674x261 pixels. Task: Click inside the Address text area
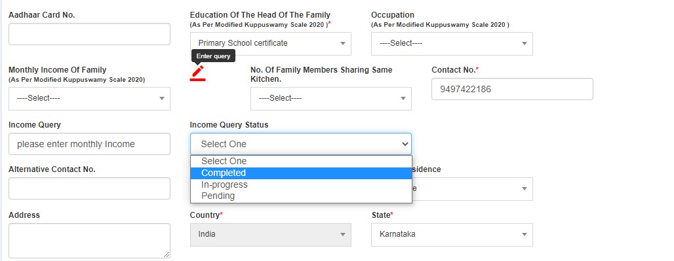click(89, 241)
